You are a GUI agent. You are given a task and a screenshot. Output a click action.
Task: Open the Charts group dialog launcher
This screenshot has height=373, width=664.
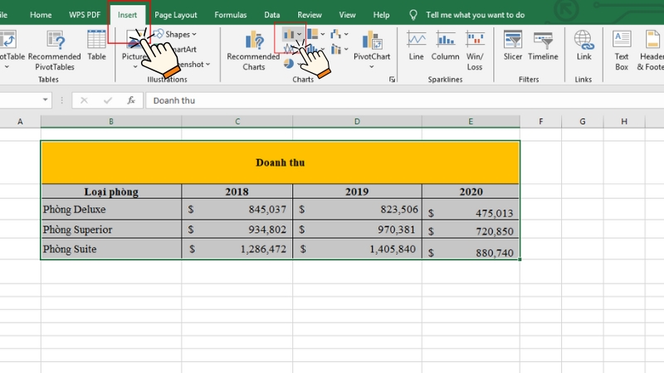click(x=392, y=80)
